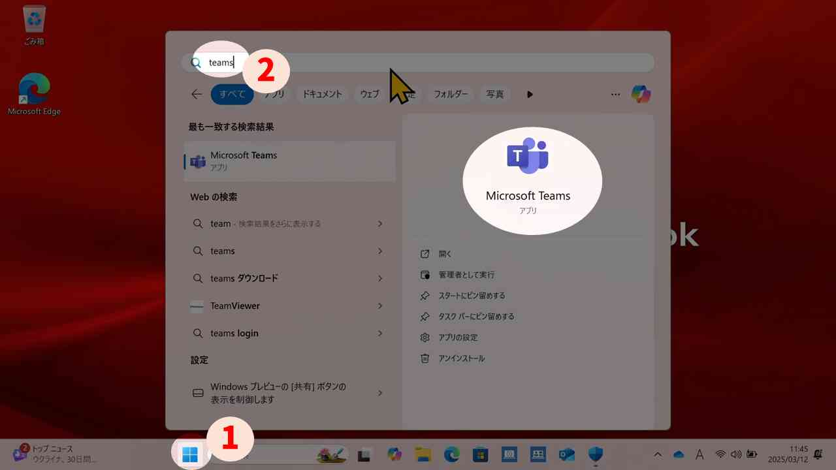The image size is (836, 470).
Task: Open Copilot from the search panel
Action: coord(641,94)
